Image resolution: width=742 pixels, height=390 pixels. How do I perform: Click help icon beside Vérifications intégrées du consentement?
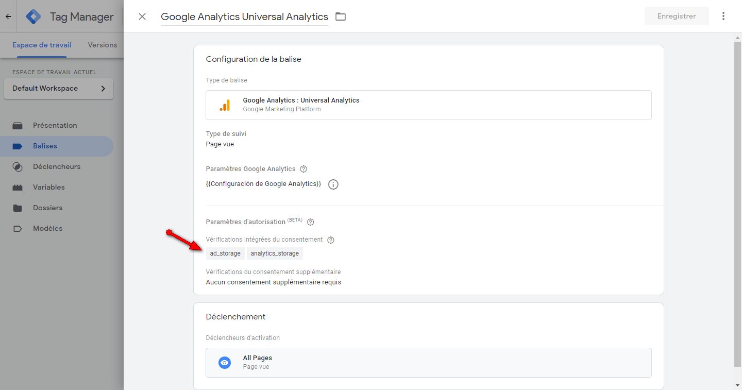pyautogui.click(x=331, y=240)
